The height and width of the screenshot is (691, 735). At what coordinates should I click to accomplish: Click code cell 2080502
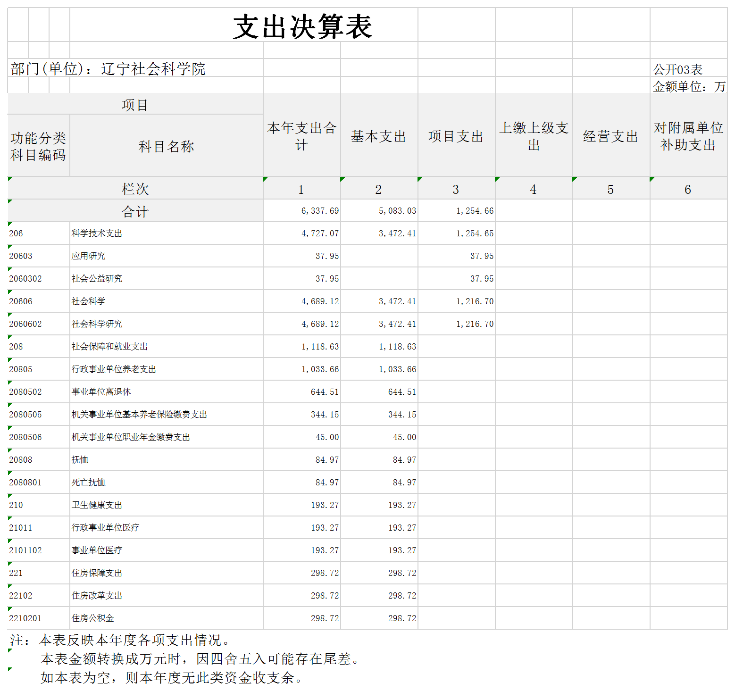tap(38, 392)
